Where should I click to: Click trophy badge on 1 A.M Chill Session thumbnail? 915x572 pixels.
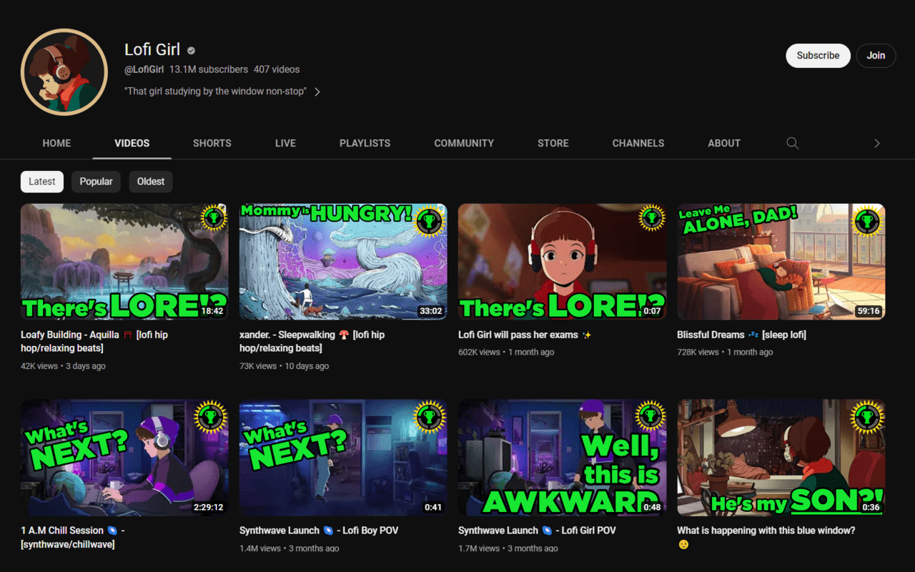pyautogui.click(x=211, y=415)
